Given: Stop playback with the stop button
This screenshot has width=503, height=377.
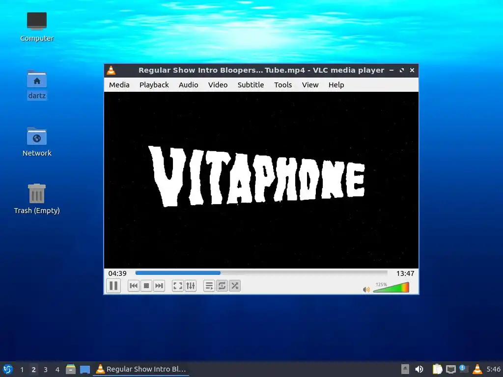Looking at the screenshot, I should pos(146,286).
